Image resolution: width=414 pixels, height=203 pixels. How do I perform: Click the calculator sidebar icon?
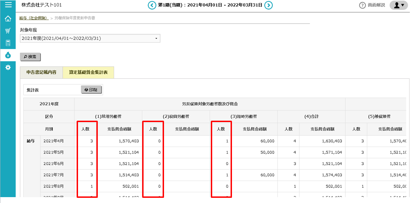tap(8, 43)
